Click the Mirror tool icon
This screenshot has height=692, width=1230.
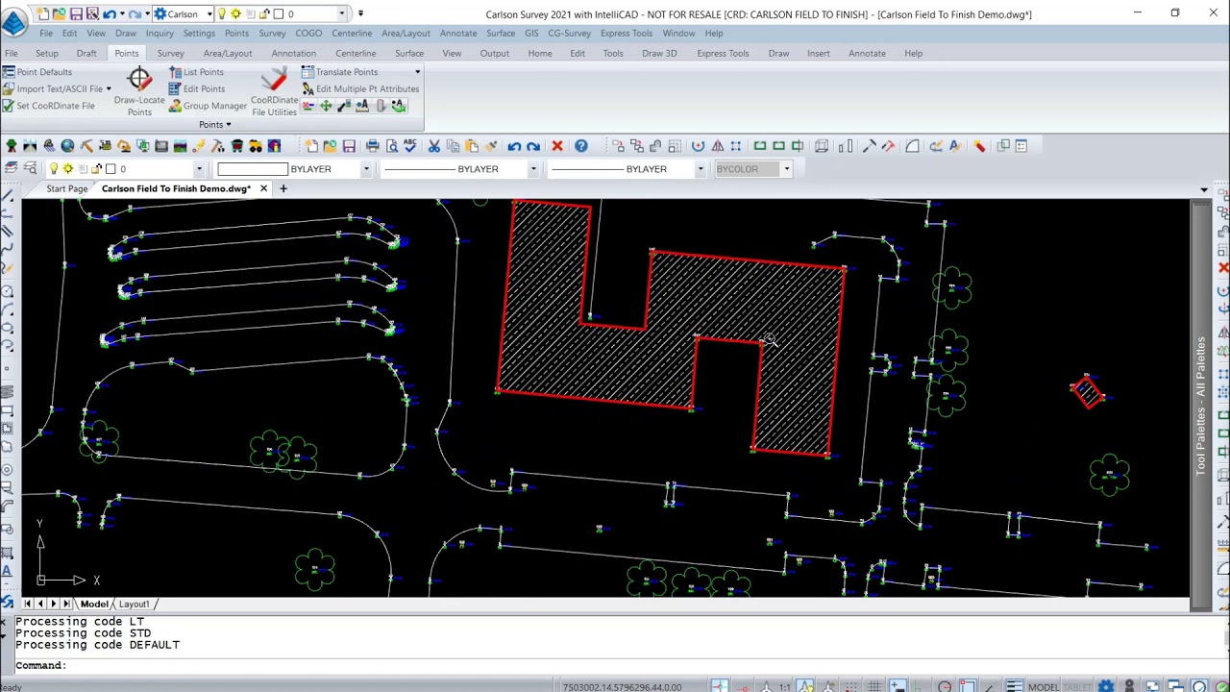(x=717, y=146)
